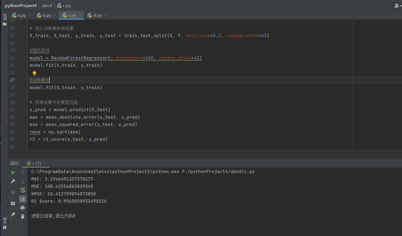Viewport: 402px width, 236px height.
Task: Clear console with trash icon
Action: [23, 216]
